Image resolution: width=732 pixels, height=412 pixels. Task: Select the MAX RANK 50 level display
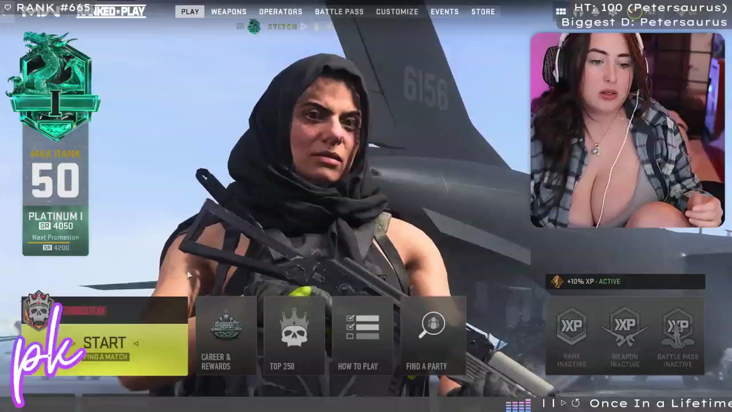point(56,174)
